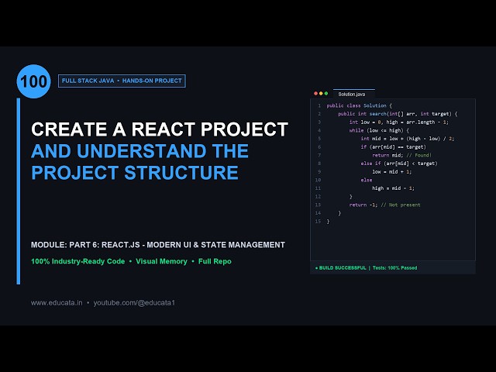Click the yellow window dot in code editor

tap(321, 94)
